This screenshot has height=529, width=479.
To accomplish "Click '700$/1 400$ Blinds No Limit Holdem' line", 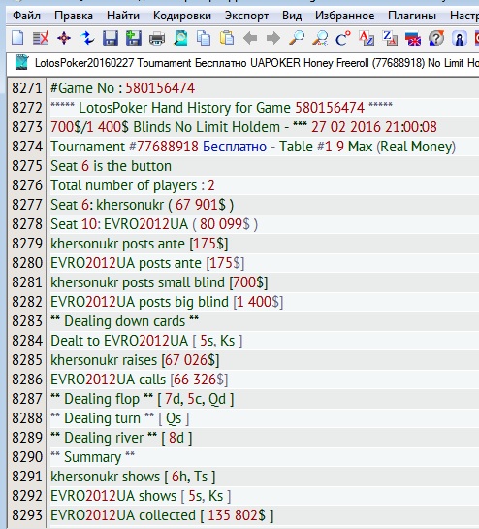I will pyautogui.click(x=243, y=127).
